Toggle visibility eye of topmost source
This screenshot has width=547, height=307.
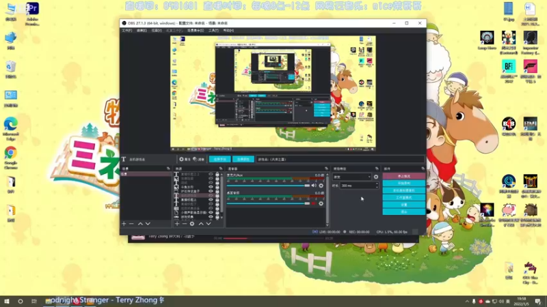point(211,174)
